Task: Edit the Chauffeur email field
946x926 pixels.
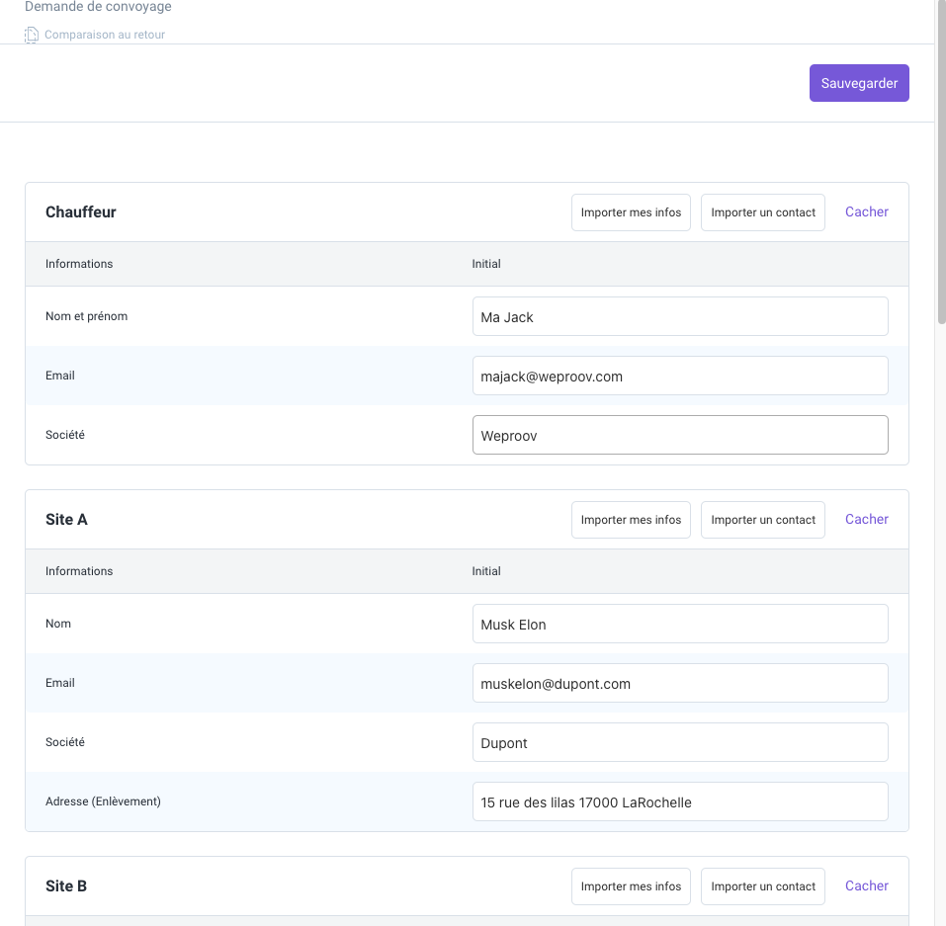Action: pos(680,377)
